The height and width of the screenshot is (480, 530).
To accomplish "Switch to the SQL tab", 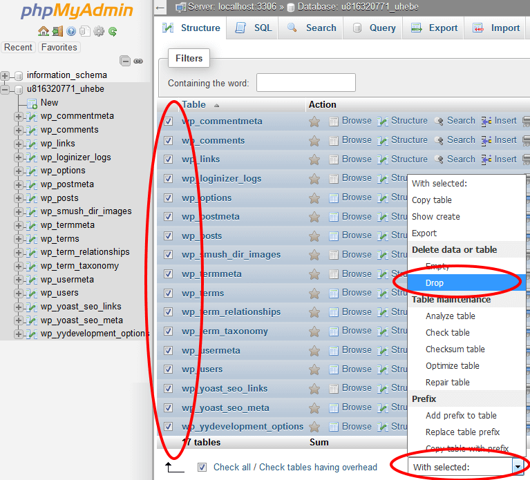I will (x=253, y=28).
